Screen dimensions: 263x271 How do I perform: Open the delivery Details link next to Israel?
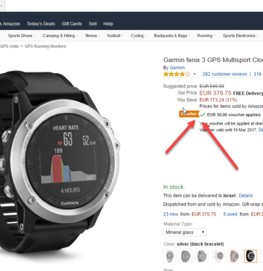click(246, 195)
